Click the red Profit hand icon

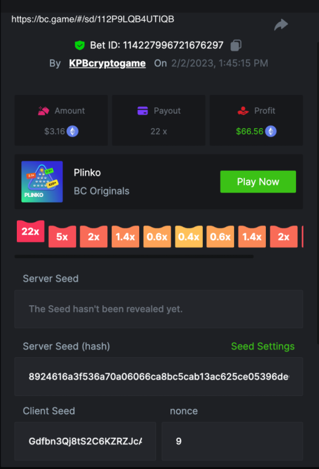(243, 111)
